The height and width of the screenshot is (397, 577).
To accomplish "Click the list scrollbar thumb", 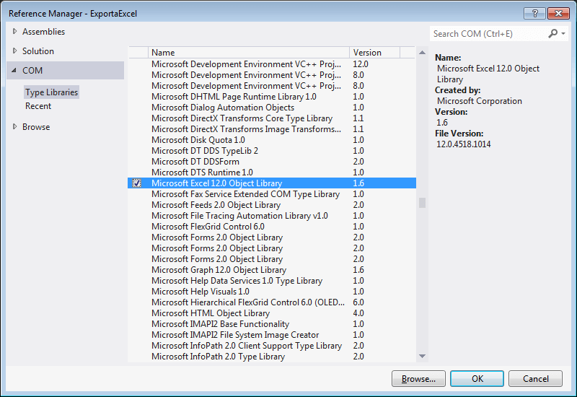I will point(423,203).
